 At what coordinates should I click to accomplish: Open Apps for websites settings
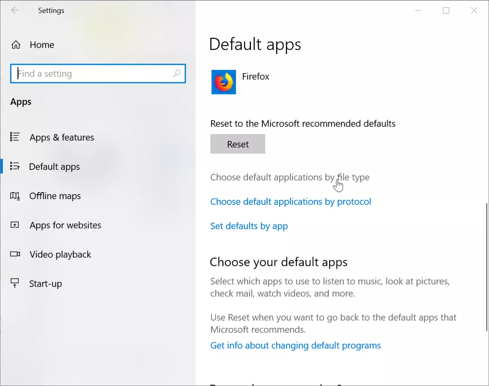click(65, 225)
